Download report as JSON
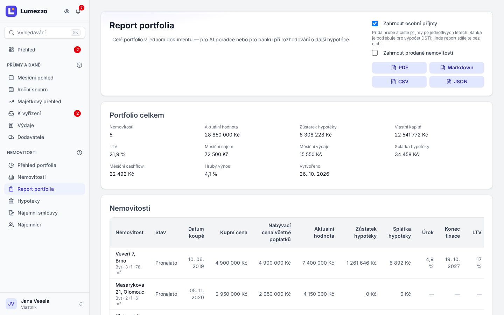504x315 pixels. click(457, 82)
